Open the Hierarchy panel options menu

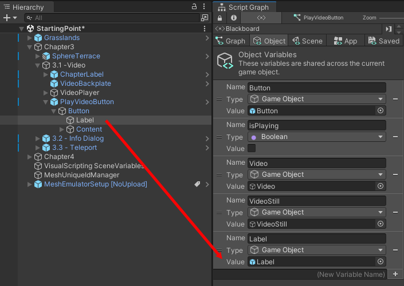pos(204,6)
